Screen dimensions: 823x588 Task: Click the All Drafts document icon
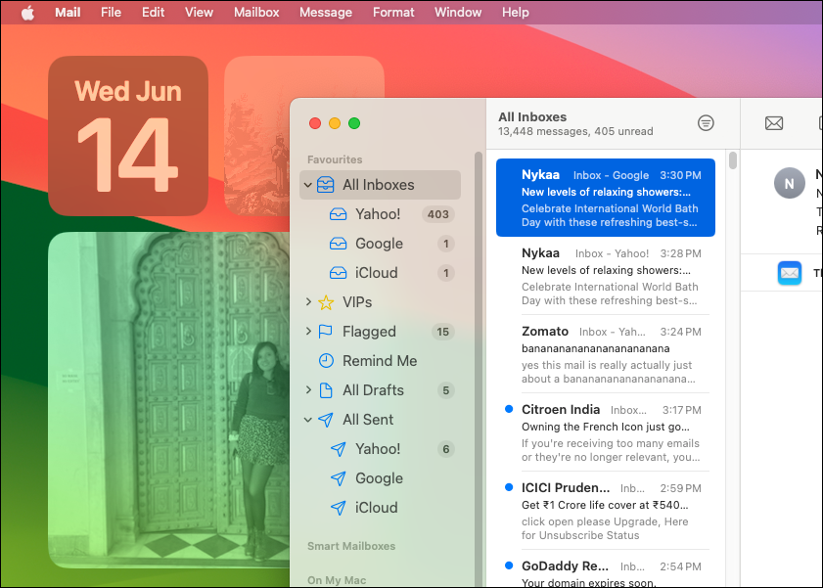click(x=326, y=390)
